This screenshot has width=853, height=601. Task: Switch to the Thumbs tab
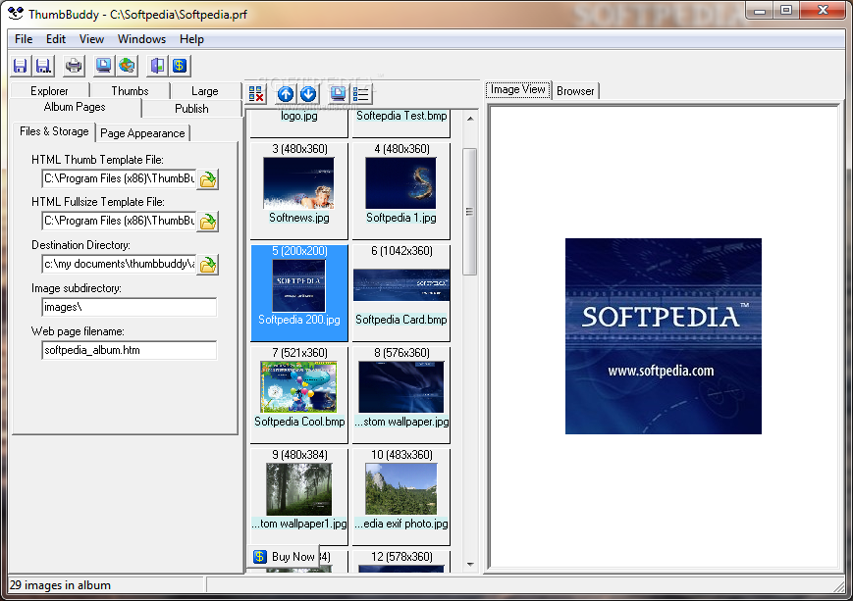click(x=130, y=91)
